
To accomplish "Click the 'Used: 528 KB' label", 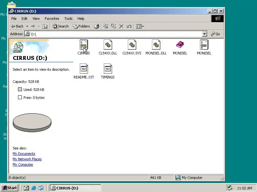I will point(34,90).
